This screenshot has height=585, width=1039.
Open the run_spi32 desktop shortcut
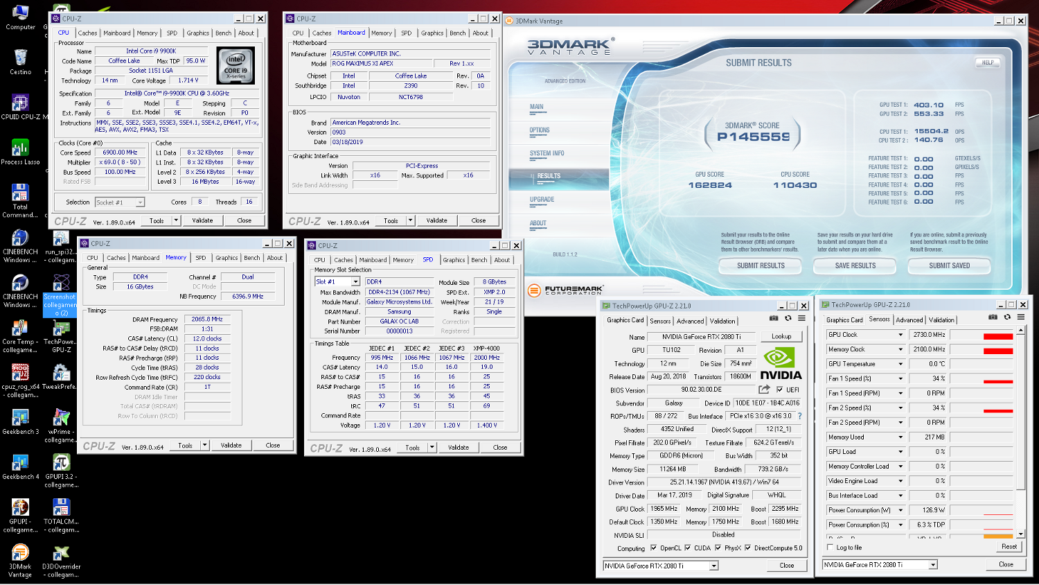(61, 246)
